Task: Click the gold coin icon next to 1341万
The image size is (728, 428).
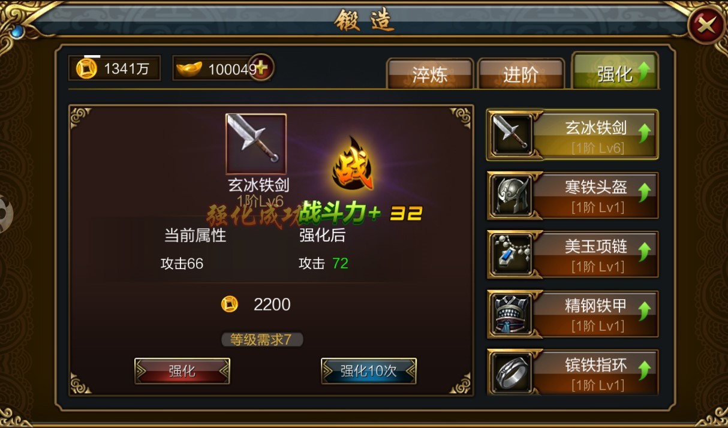Action: click(86, 68)
